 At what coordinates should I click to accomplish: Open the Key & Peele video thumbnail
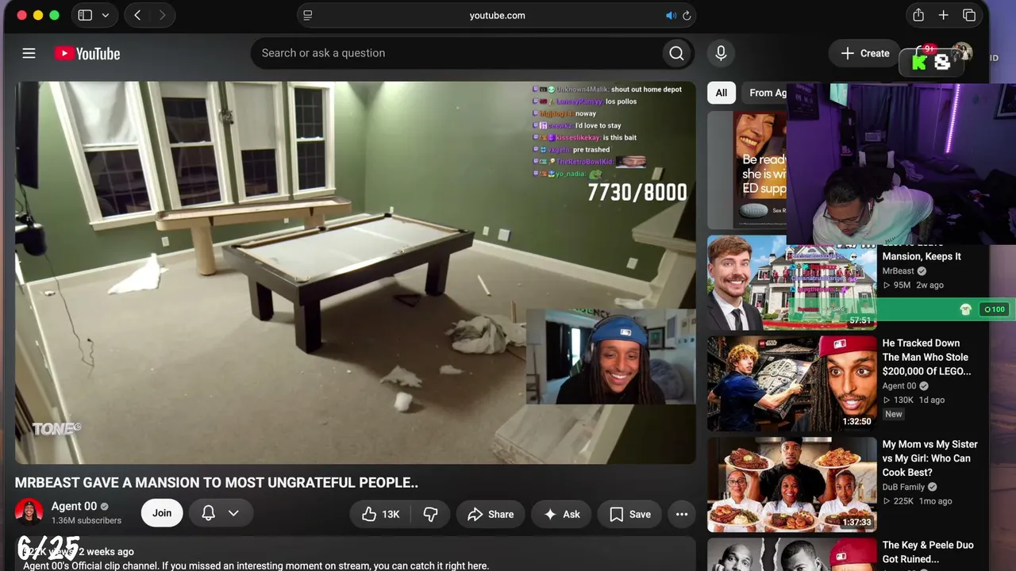tap(791, 554)
